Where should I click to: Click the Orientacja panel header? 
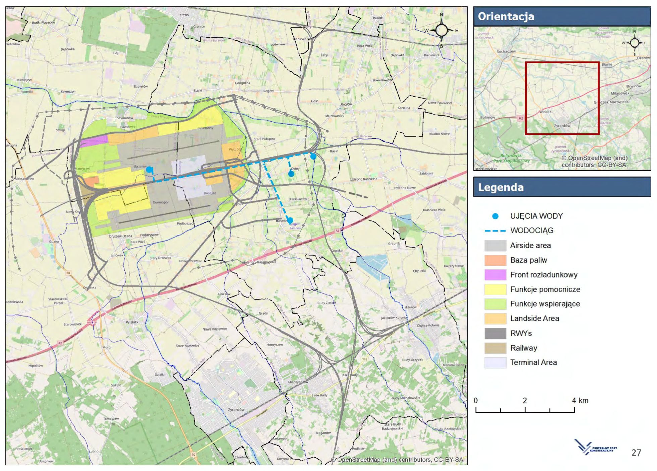(x=562, y=16)
